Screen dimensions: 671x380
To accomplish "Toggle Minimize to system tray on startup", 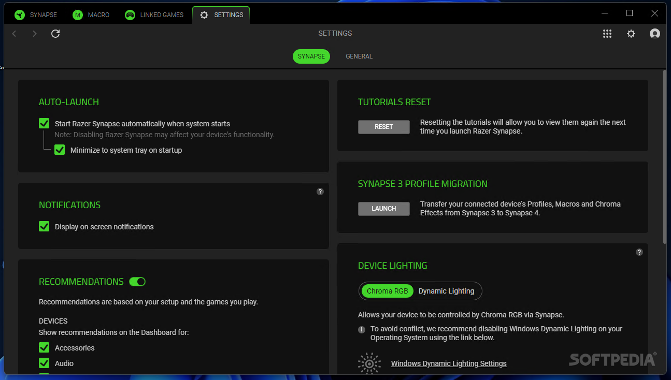I will tap(60, 150).
